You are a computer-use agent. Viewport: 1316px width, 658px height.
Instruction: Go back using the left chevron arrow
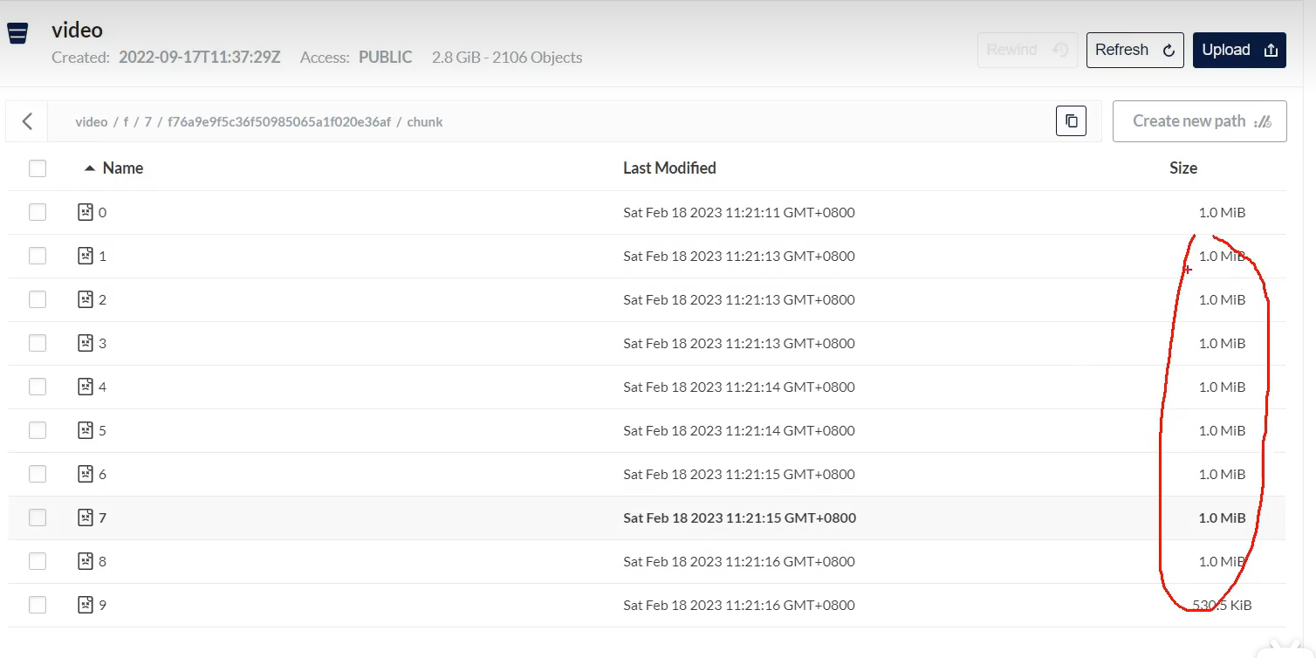27,121
